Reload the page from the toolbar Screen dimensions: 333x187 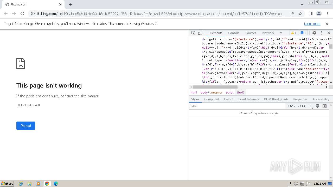pos(22,14)
